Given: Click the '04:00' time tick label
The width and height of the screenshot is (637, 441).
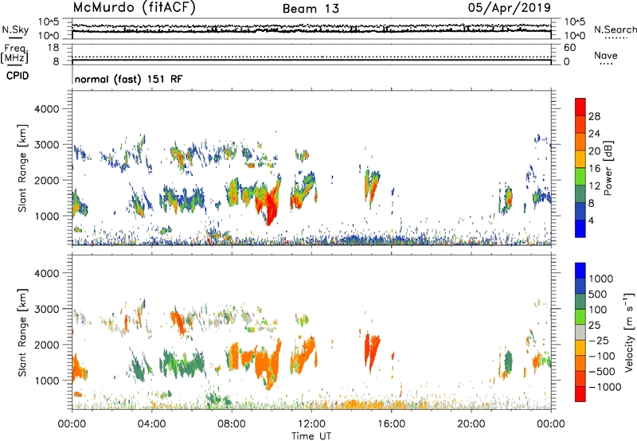Looking at the screenshot, I should pyautogui.click(x=151, y=424).
